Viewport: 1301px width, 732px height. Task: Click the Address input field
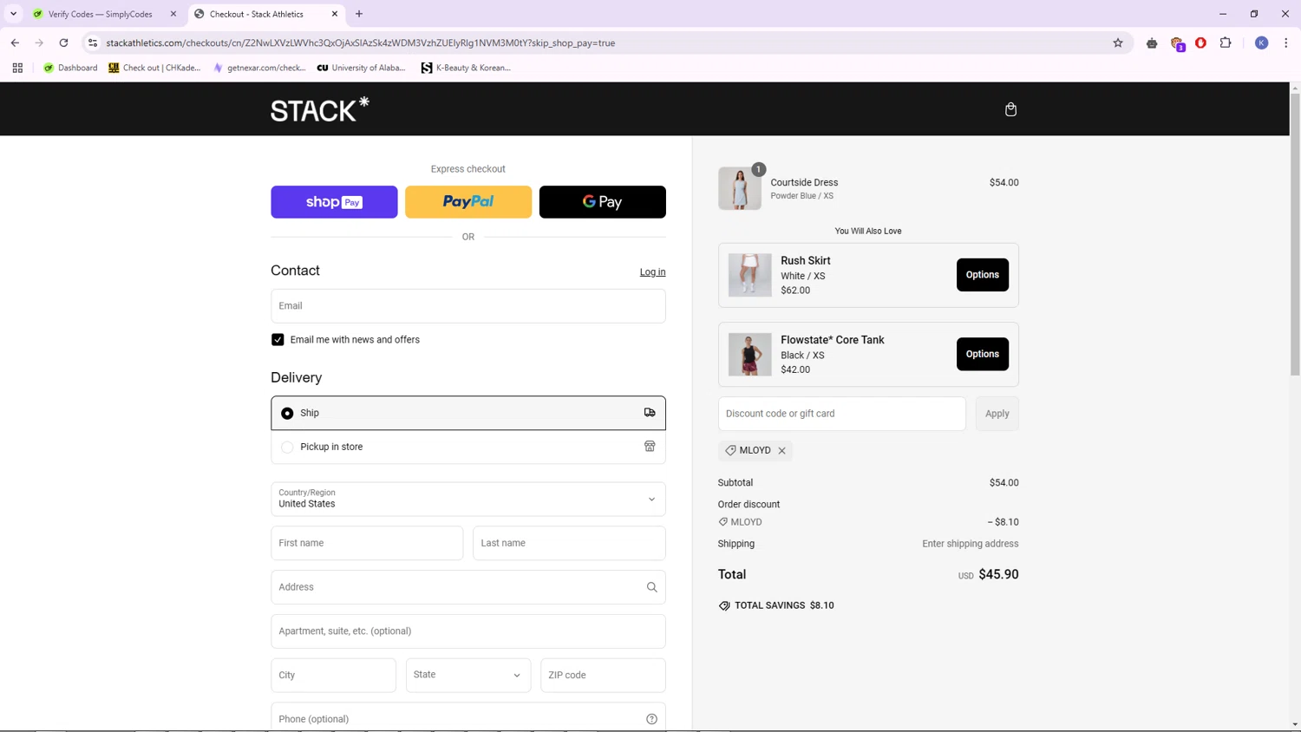tap(468, 587)
